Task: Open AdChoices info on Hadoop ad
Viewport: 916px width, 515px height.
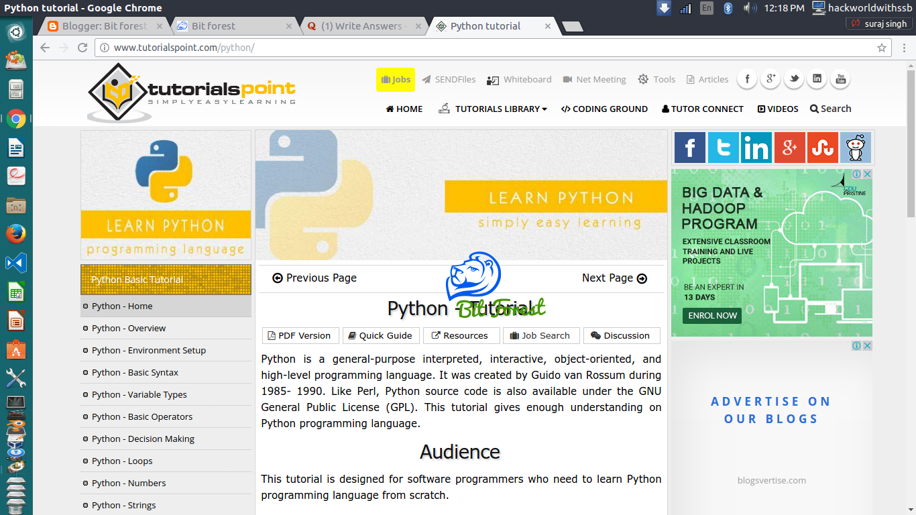Action: [857, 174]
